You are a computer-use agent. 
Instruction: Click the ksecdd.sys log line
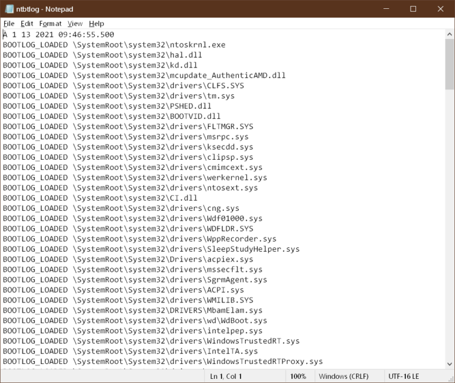[128, 147]
